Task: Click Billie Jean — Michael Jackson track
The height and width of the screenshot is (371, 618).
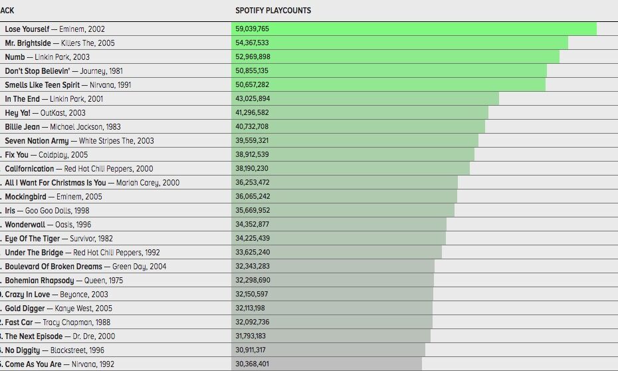Action: (x=62, y=127)
